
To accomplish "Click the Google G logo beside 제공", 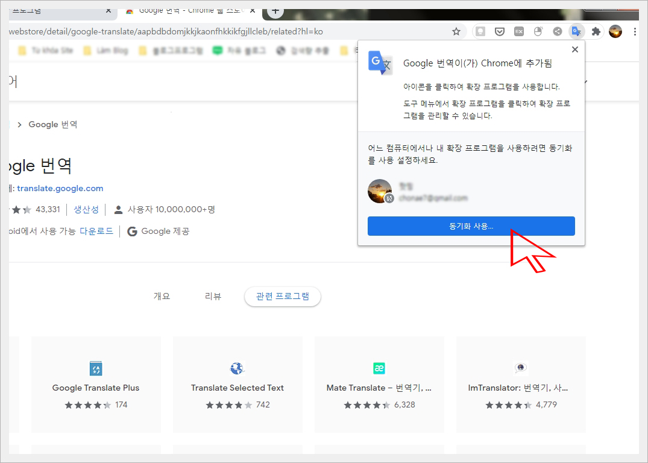I will tap(132, 231).
